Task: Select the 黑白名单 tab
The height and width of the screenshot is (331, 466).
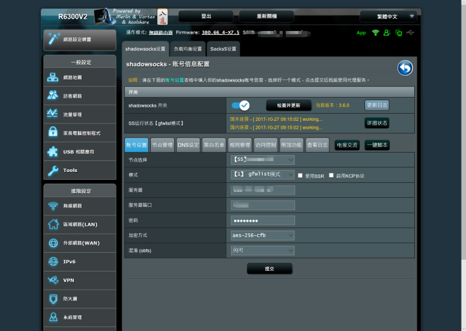Action: [x=214, y=145]
